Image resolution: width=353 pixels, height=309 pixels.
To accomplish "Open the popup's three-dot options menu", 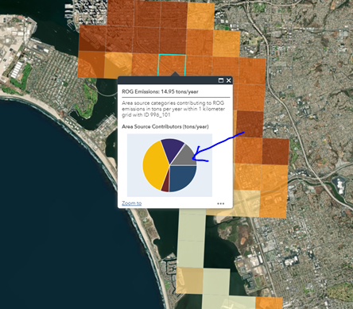I will [220, 203].
